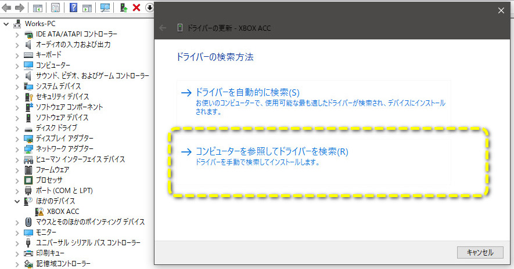
Task: Click the ディスク ドライブ label text
Action: coord(56,128)
